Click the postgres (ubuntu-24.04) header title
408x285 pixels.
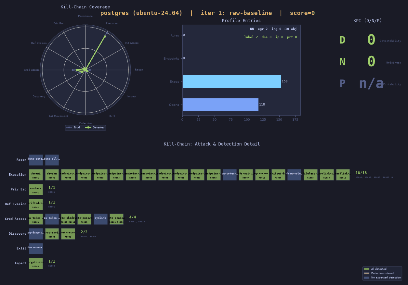click(x=141, y=13)
